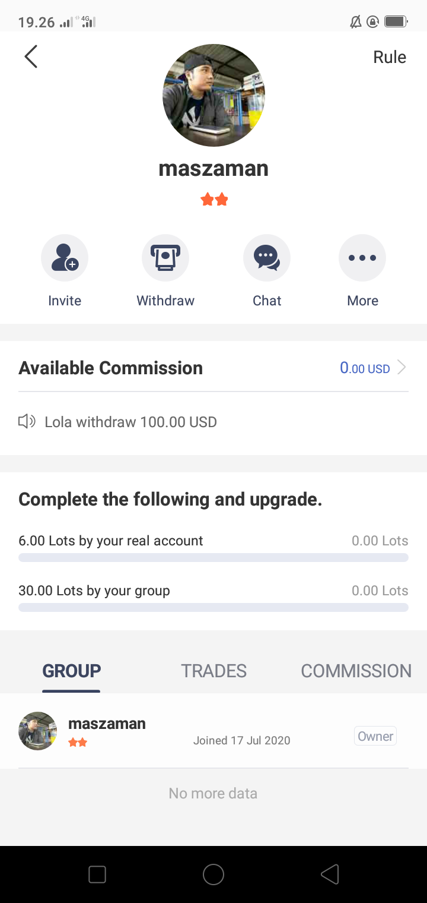Tap the Android recent apps square
Screen dimensions: 427x903
97,874
